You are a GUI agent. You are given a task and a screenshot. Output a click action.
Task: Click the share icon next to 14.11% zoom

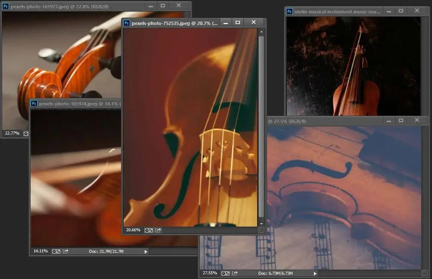[65, 251]
